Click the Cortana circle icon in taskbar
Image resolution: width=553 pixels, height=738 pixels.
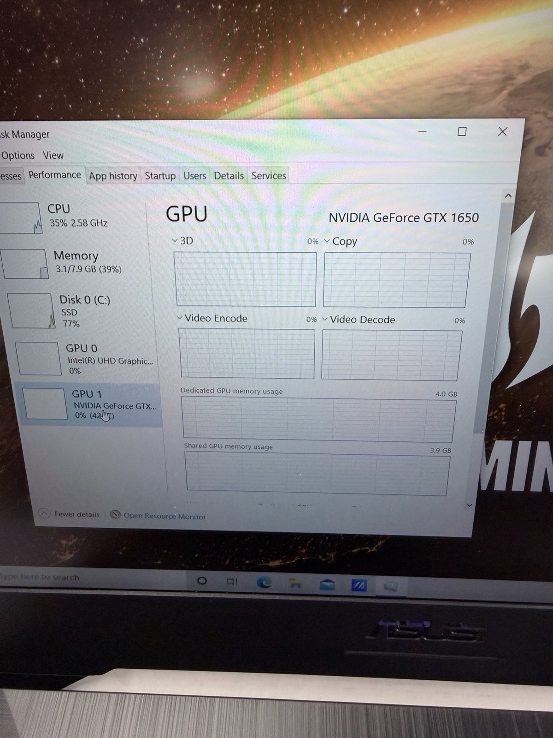tap(202, 581)
